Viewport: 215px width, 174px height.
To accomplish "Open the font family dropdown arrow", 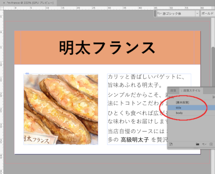I will tap(197, 13).
